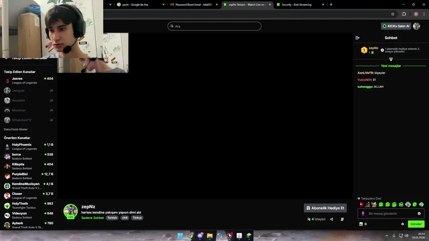This screenshot has height=241, width=429.
Task: Open the WhatcherTV channel
Action: click(28, 120)
